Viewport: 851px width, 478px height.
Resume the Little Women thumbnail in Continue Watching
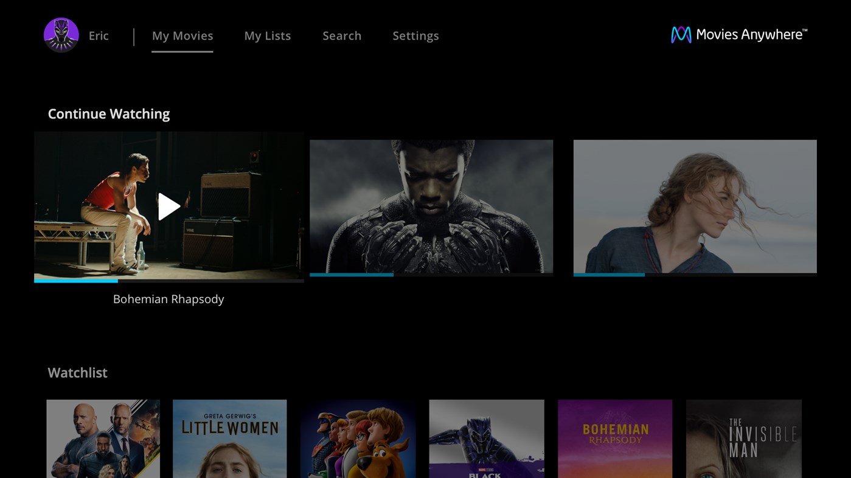695,207
